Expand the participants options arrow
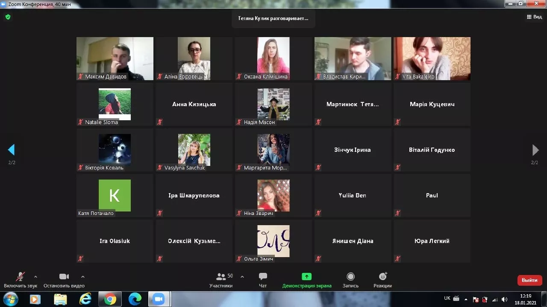Image resolution: width=547 pixels, height=307 pixels. click(242, 277)
